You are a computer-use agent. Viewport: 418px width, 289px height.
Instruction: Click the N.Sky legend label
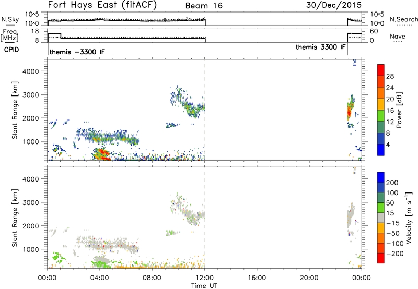pyautogui.click(x=10, y=19)
